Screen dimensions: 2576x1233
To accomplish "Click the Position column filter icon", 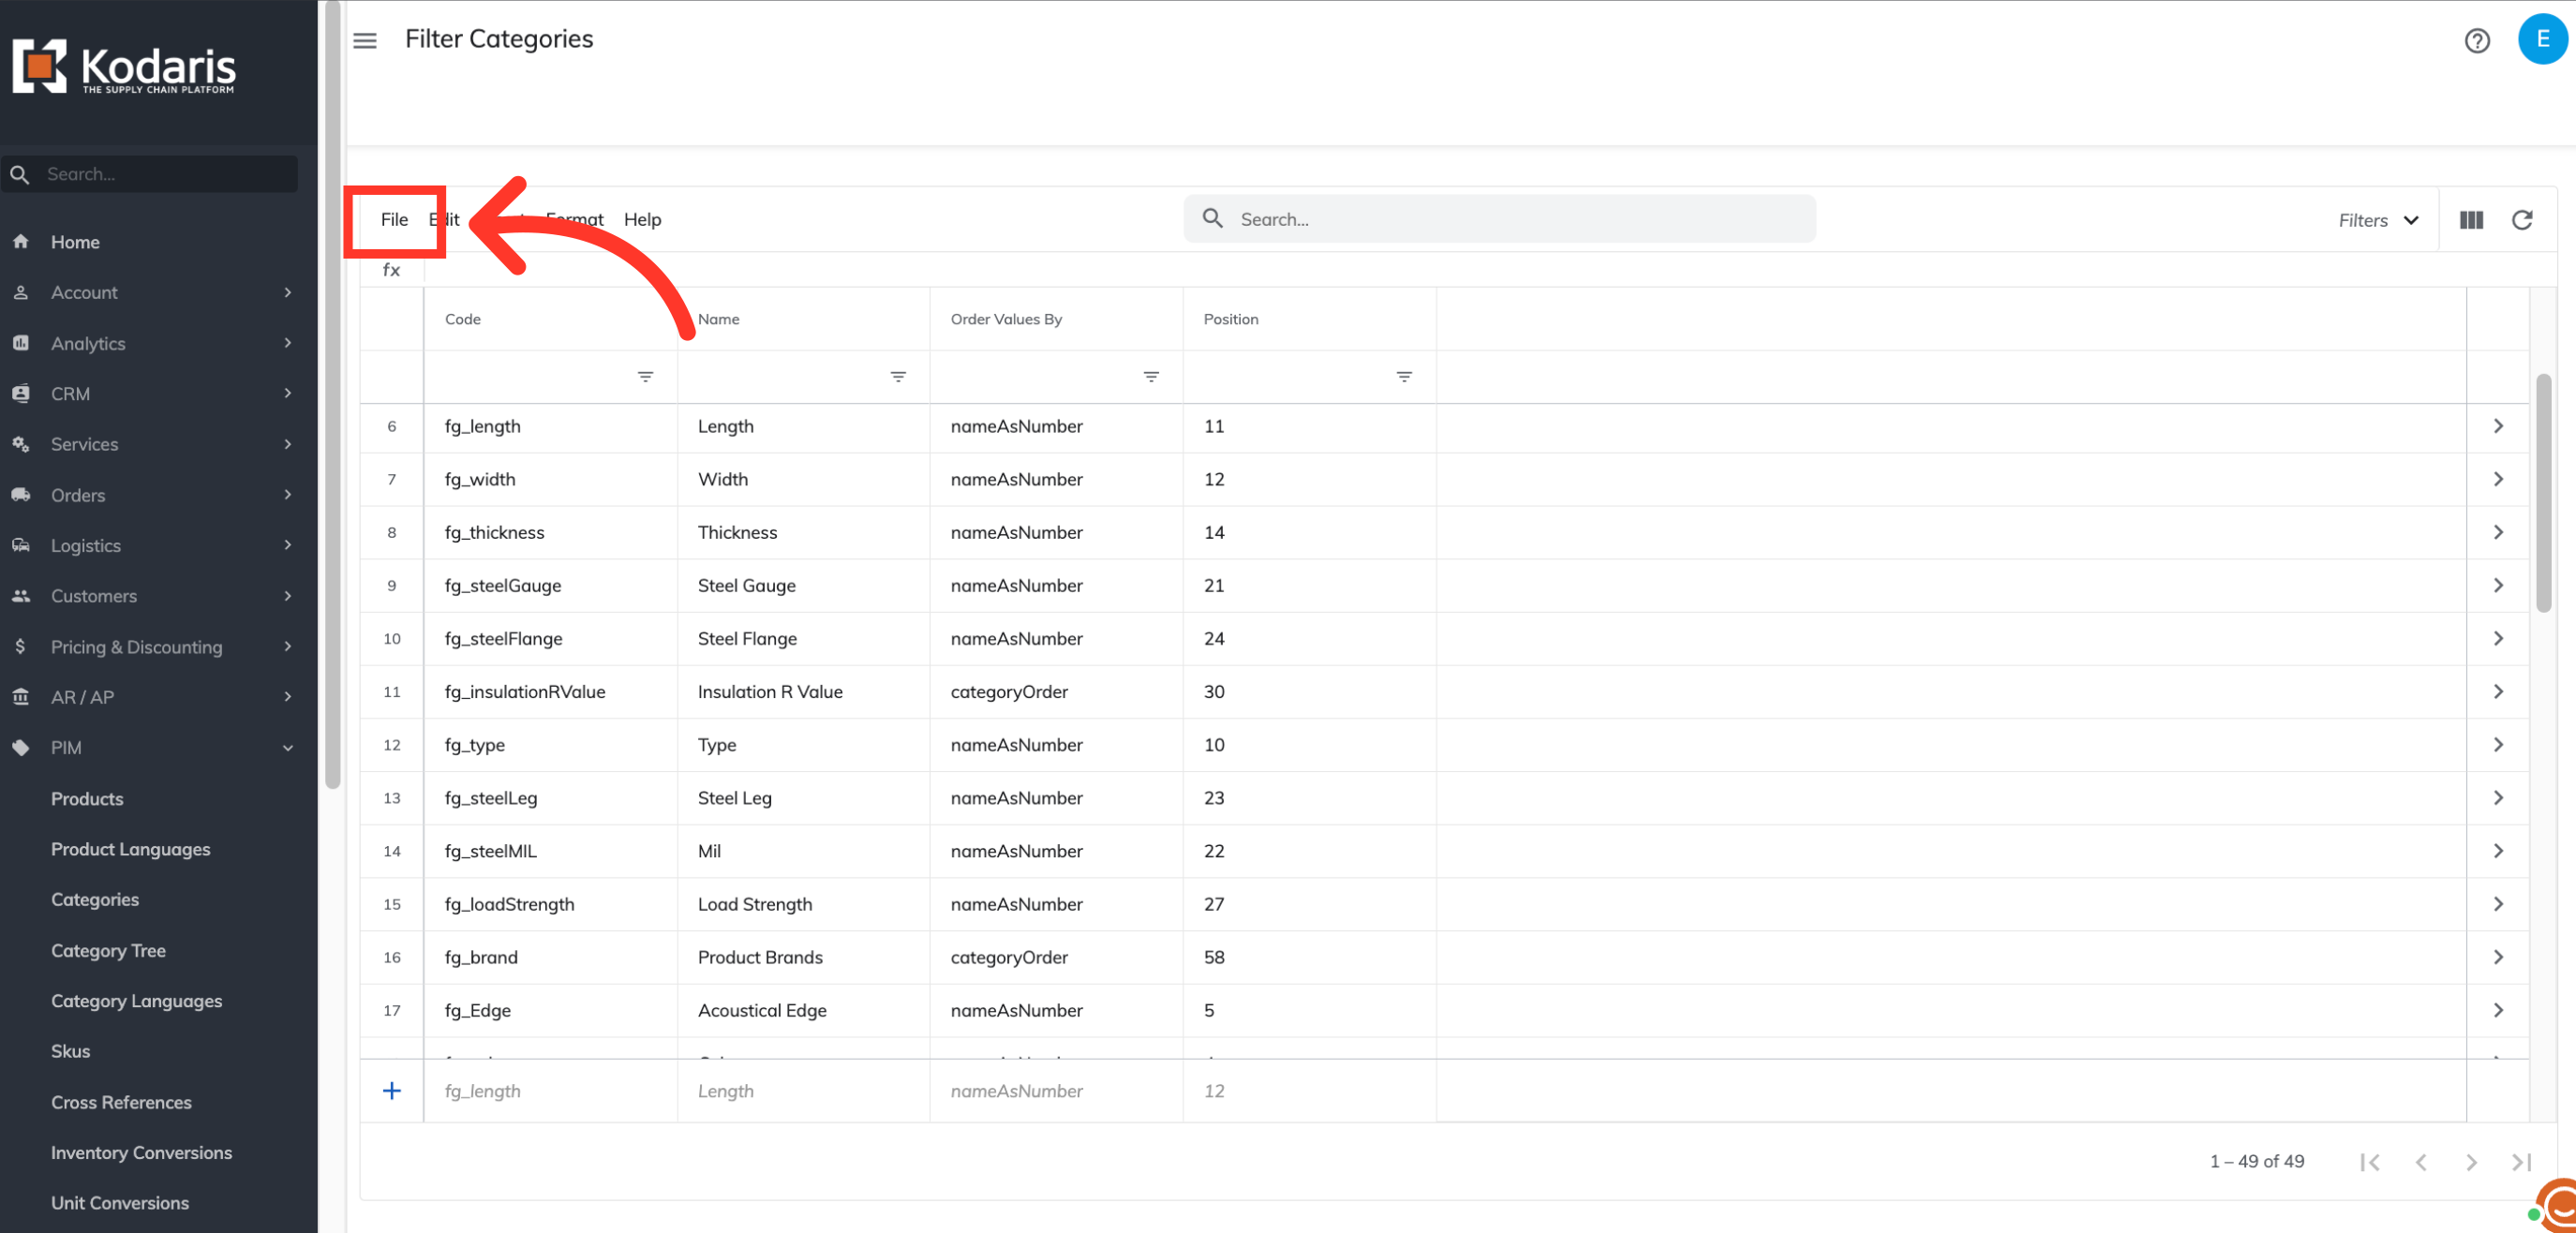I will pos(1403,376).
